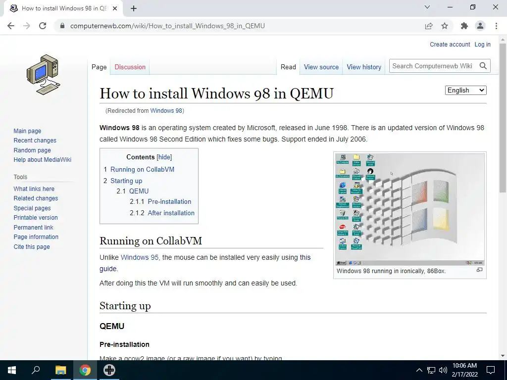The width and height of the screenshot is (507, 380).
Task: Jump to Running on CollabVM in contents
Action: coord(142,169)
